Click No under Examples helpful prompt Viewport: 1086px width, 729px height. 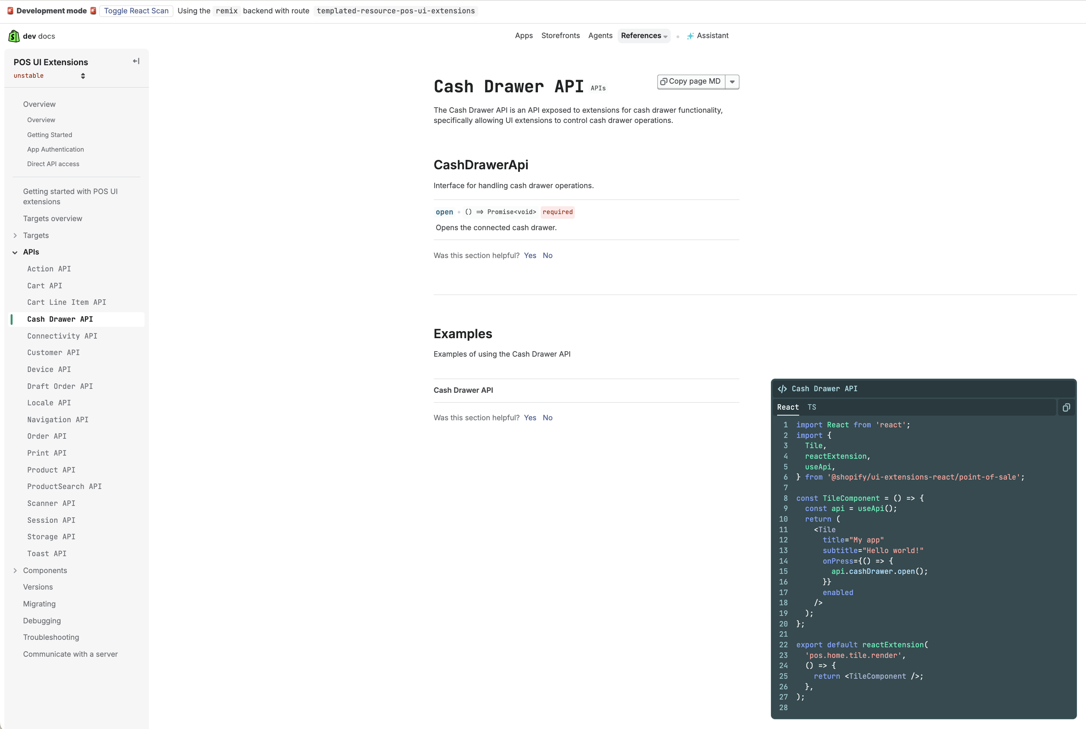pos(547,418)
